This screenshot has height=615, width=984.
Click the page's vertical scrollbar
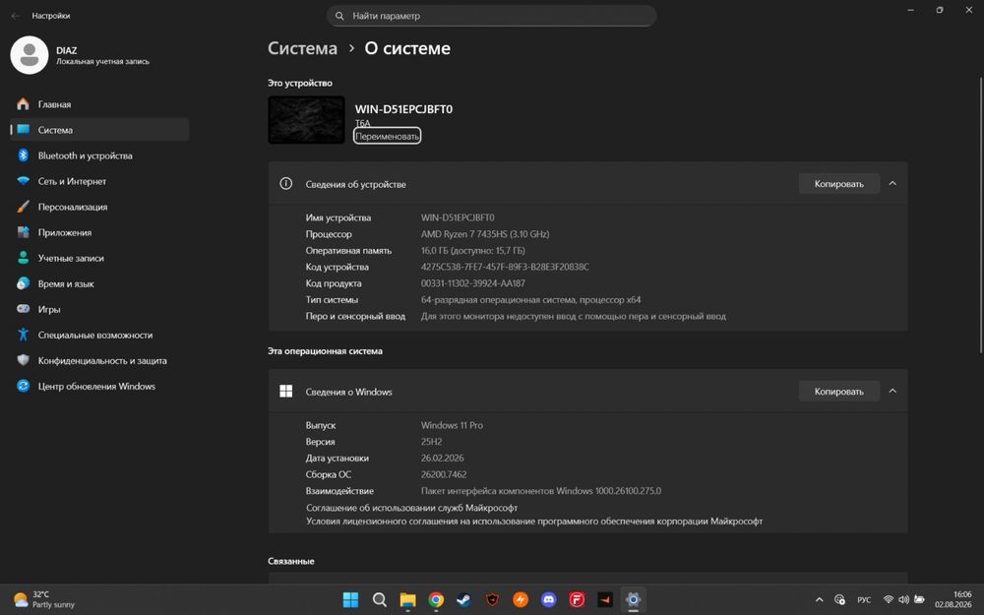(981, 214)
